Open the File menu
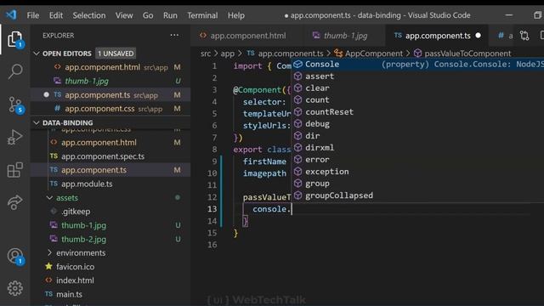544x306 pixels. 33,15
